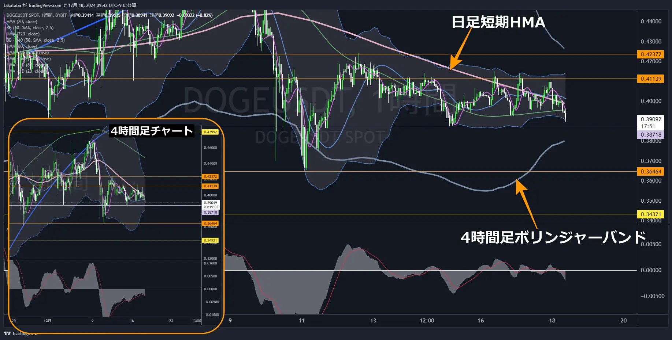Viewport: 672px width, 340px height.
Task: Click the orange 0.36464 price label
Action: [651, 172]
